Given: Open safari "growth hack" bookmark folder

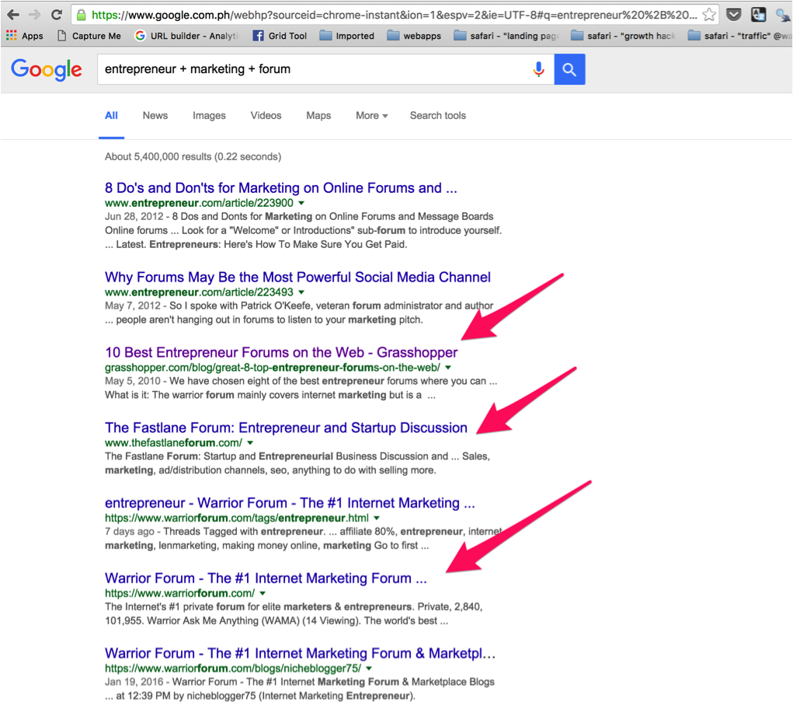Looking at the screenshot, I should pyautogui.click(x=624, y=36).
